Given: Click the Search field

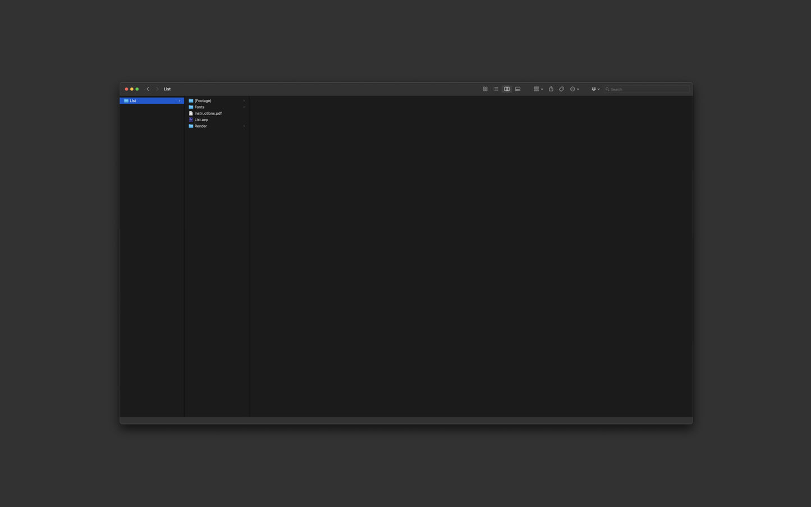Looking at the screenshot, I should pyautogui.click(x=647, y=89).
